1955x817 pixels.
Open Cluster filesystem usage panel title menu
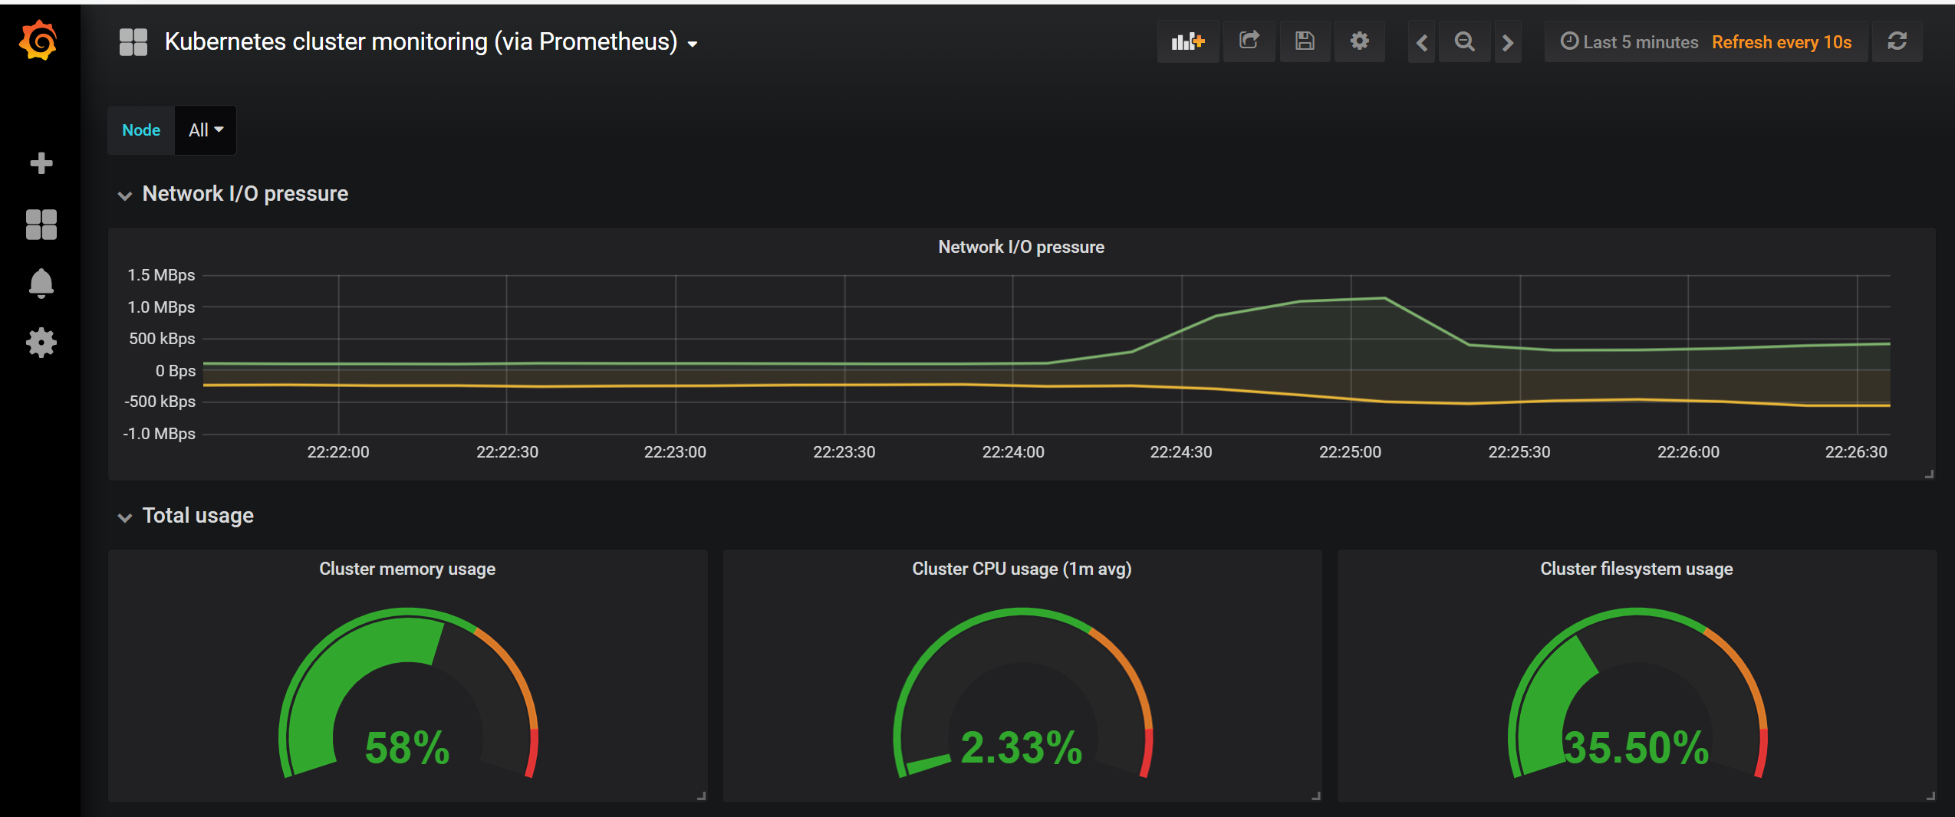pos(1637,569)
